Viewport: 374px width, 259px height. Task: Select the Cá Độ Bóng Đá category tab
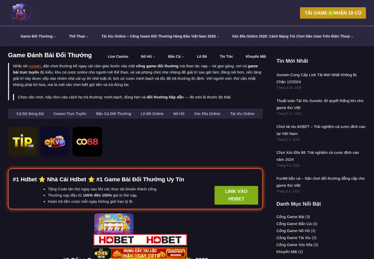(x=30, y=114)
